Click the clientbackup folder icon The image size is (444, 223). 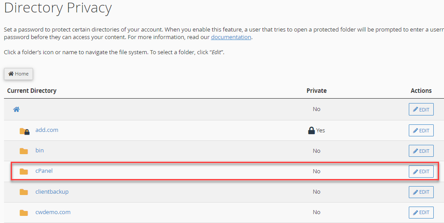pos(24,192)
